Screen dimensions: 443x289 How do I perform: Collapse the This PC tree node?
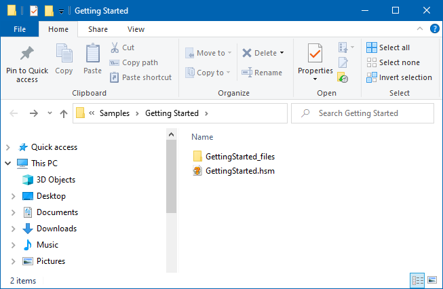pos(7,163)
